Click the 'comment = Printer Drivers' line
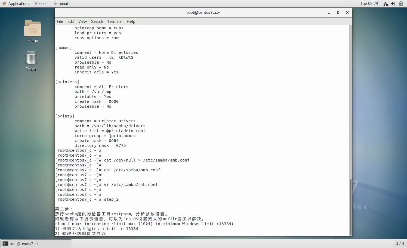Screen dimensions: 407x248 105,121
